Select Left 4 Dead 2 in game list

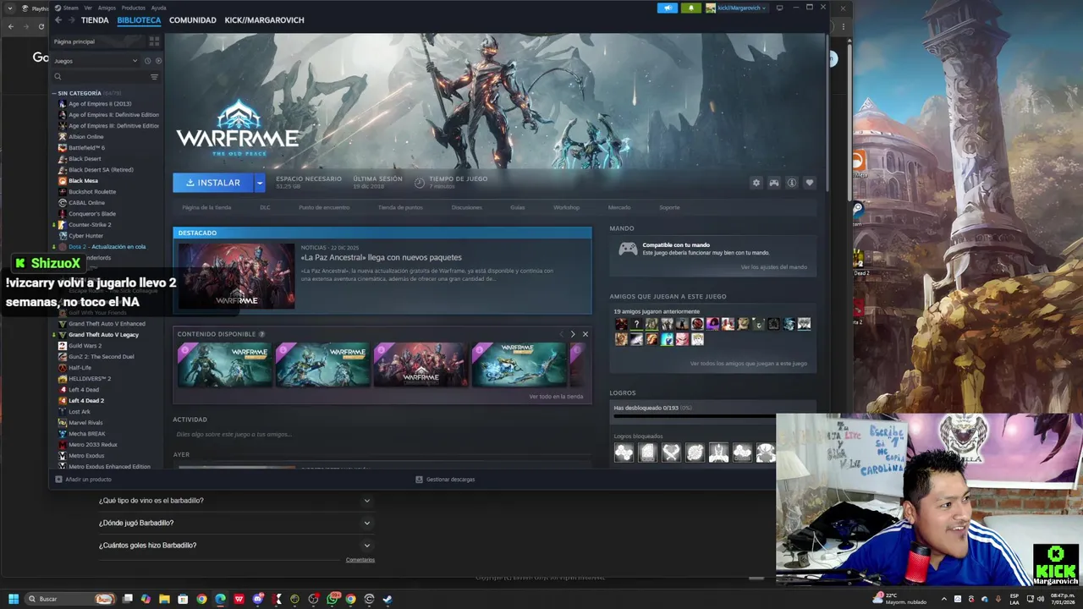[86, 401]
